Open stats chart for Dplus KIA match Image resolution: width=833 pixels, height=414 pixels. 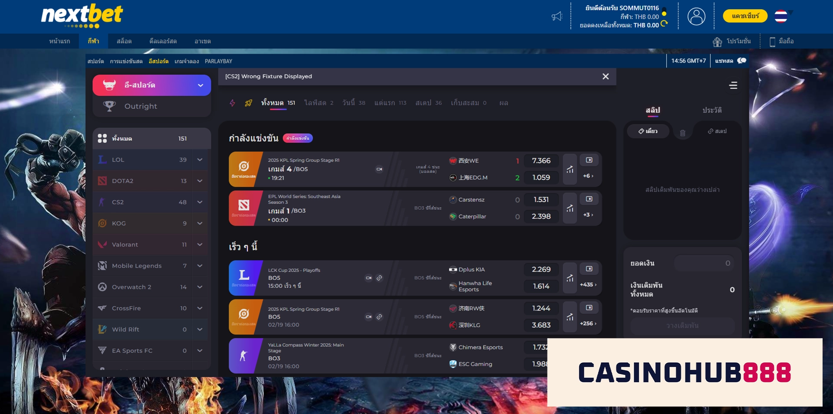click(x=570, y=278)
